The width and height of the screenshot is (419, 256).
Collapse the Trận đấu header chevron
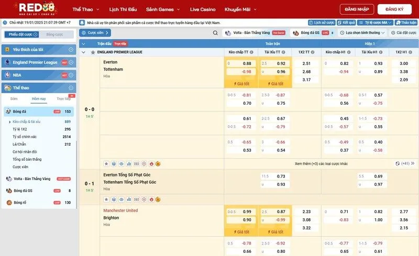[x=83, y=43]
